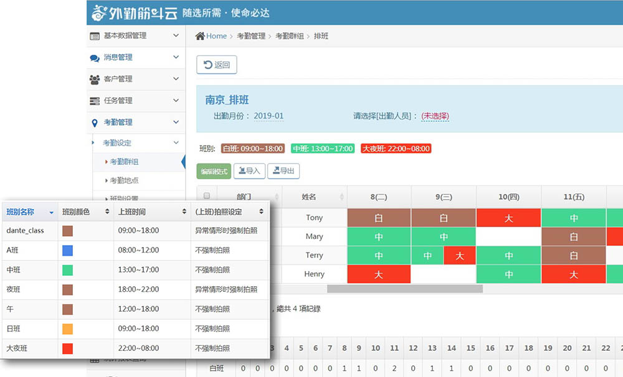Click the Home house icon in breadcrumb
Viewport: 623px width, 377px height.
tap(199, 36)
